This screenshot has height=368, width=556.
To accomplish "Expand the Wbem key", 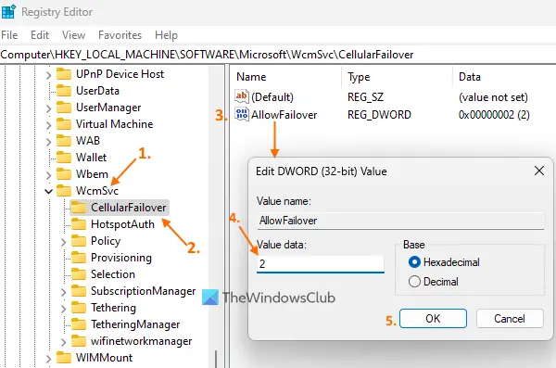I will (x=48, y=175).
